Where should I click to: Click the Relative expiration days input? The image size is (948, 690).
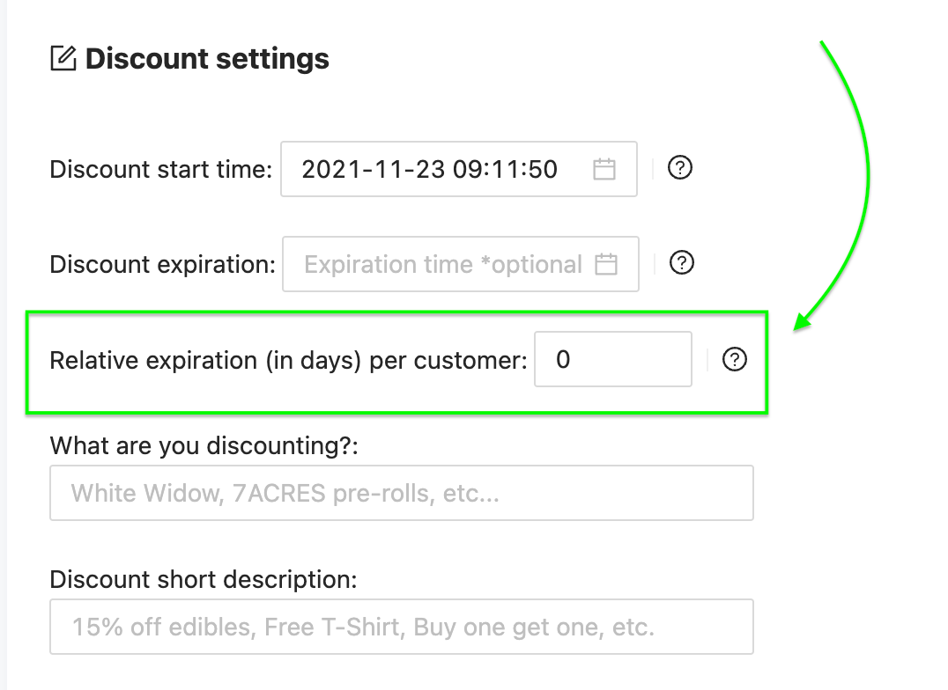(x=613, y=359)
